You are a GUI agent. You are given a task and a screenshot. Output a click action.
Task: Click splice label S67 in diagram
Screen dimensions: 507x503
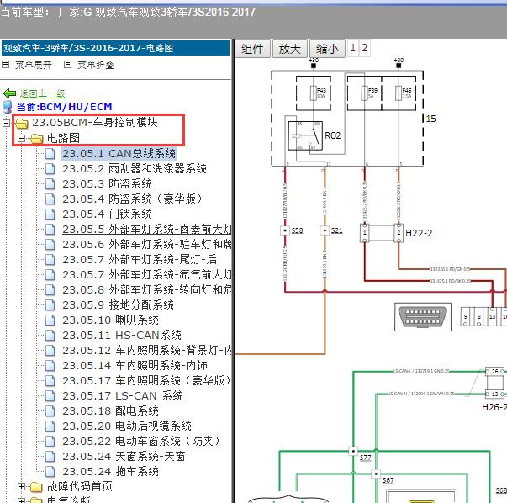[x=388, y=480]
